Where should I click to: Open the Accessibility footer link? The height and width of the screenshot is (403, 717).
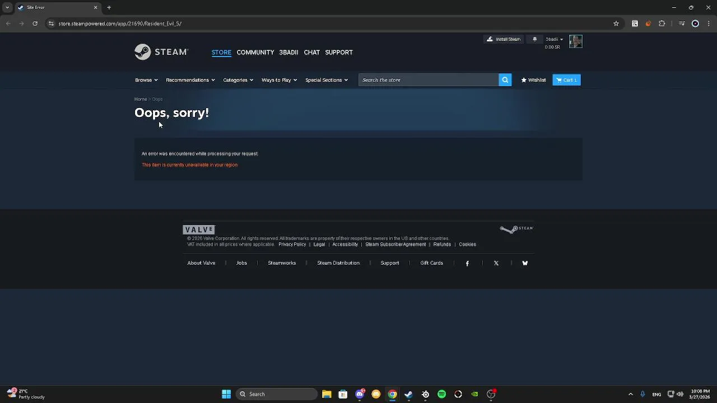[345, 245]
